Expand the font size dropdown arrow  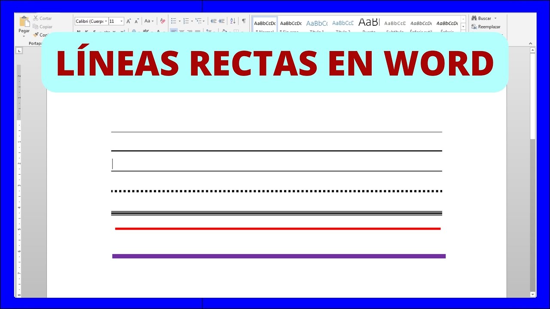click(x=122, y=21)
